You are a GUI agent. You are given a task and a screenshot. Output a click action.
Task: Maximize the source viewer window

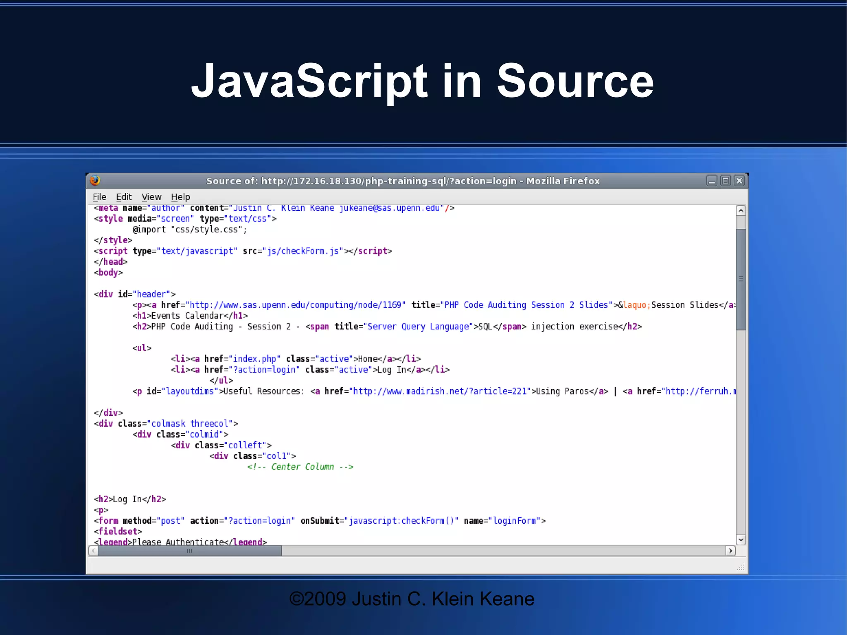pos(725,181)
